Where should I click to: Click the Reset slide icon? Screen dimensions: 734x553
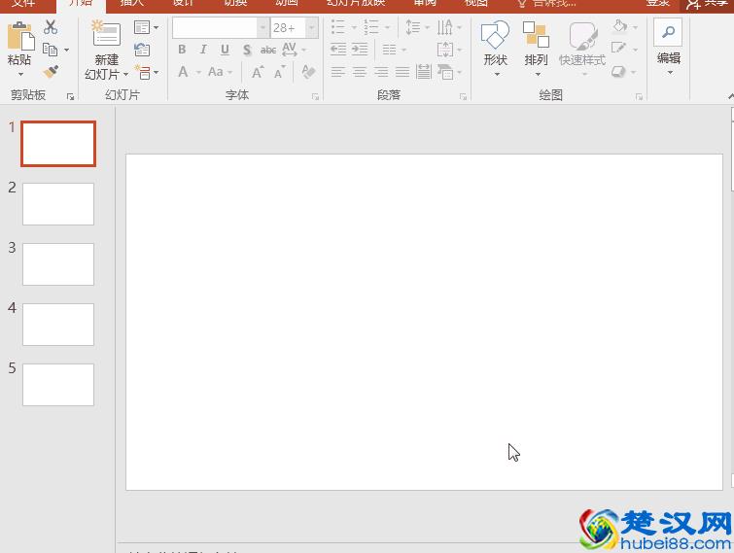143,50
